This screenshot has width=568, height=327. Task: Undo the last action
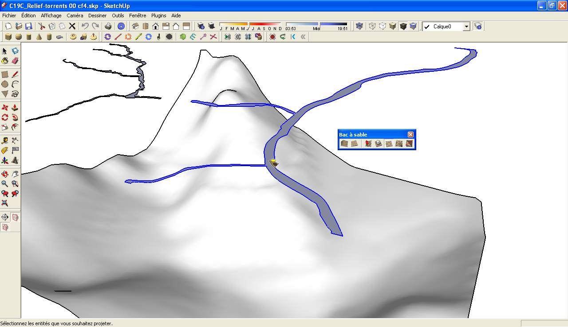(x=85, y=26)
